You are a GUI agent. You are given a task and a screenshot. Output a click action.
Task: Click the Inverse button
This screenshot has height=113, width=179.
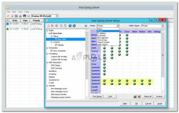159,96
